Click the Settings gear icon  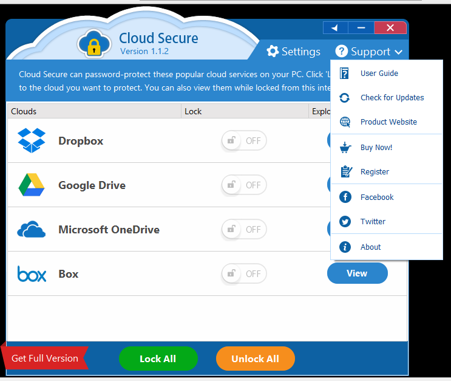[x=273, y=51]
